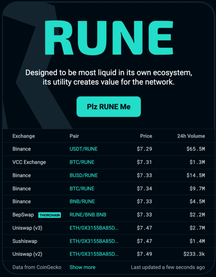
Task: Click the tagline starting 'Designed to be most liquid'
Action: pos(109,77)
